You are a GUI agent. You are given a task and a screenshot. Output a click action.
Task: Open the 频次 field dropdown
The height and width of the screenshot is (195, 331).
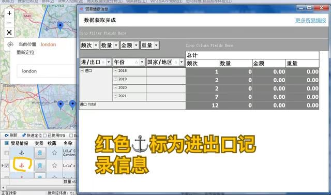pyautogui.click(x=96, y=45)
